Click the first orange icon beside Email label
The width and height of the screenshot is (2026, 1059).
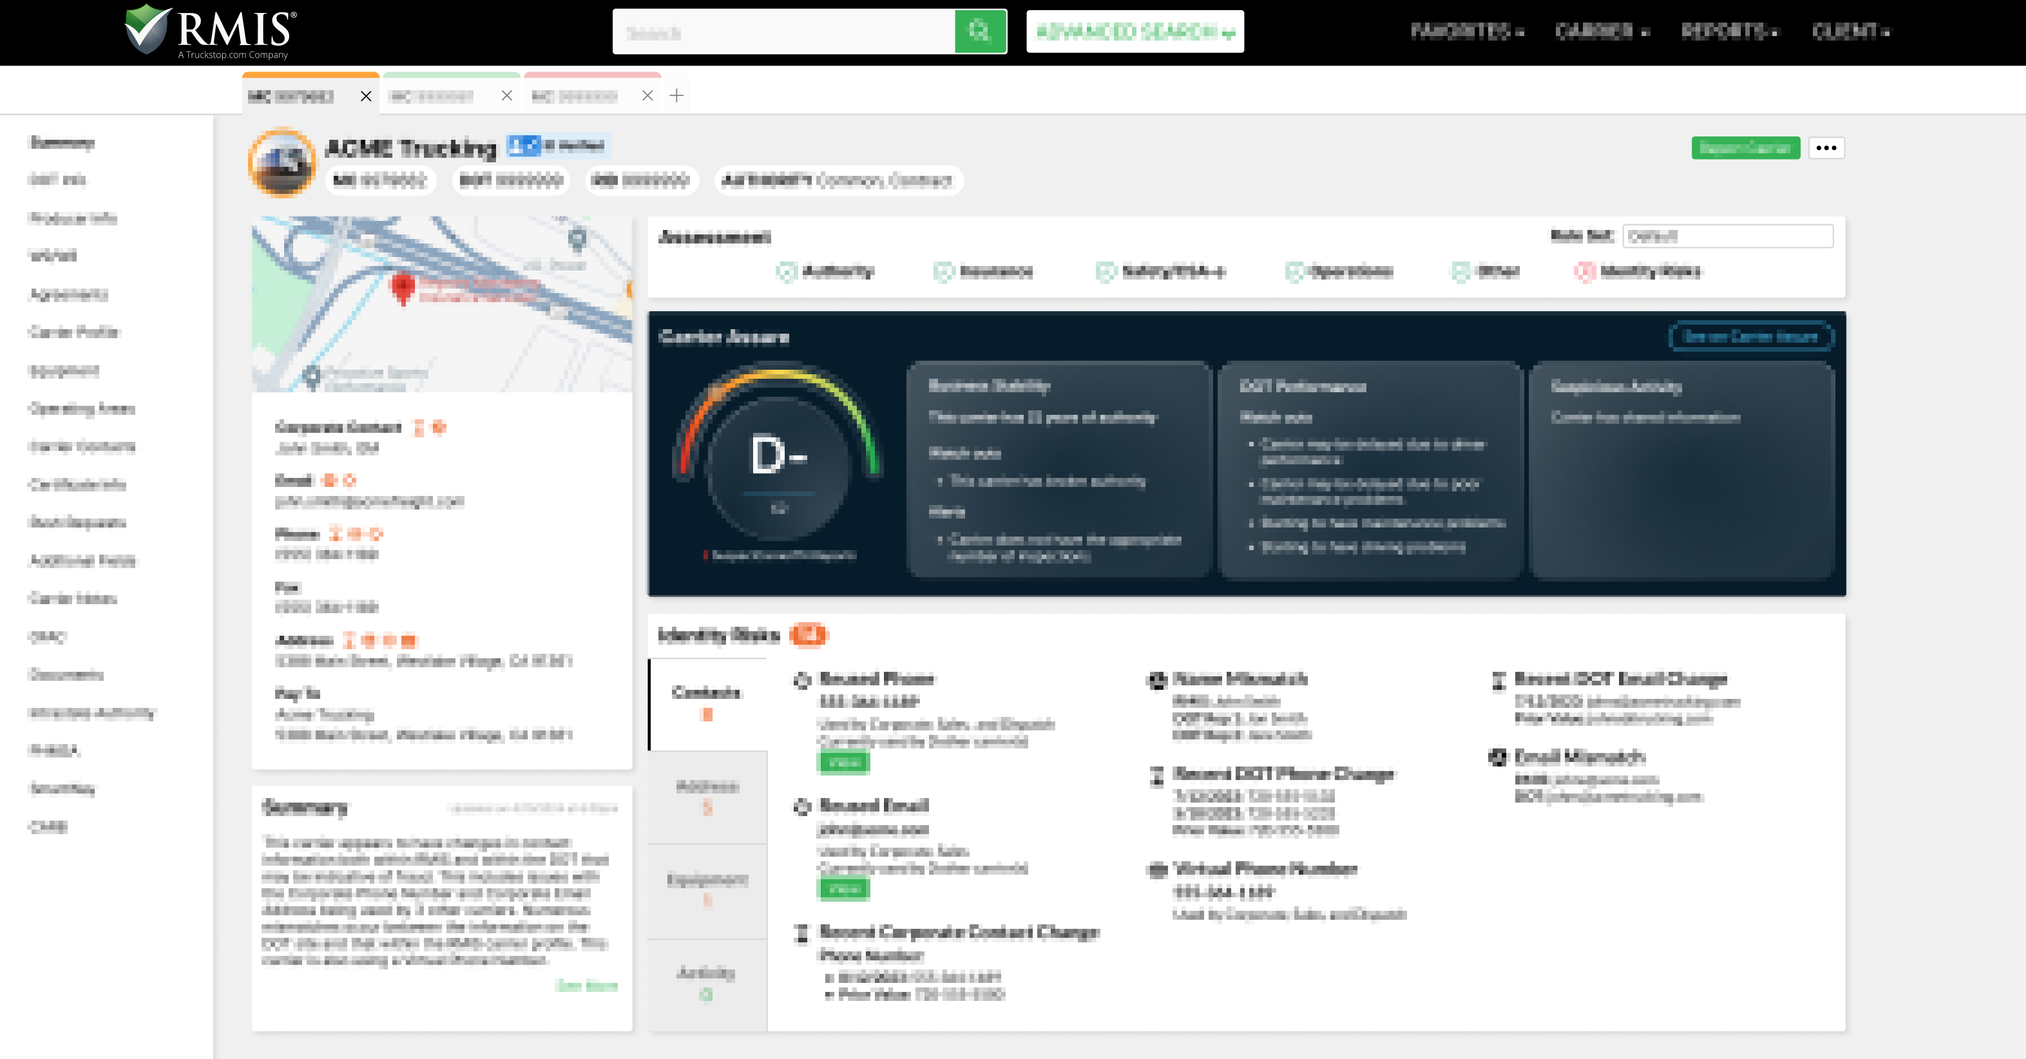coord(330,480)
